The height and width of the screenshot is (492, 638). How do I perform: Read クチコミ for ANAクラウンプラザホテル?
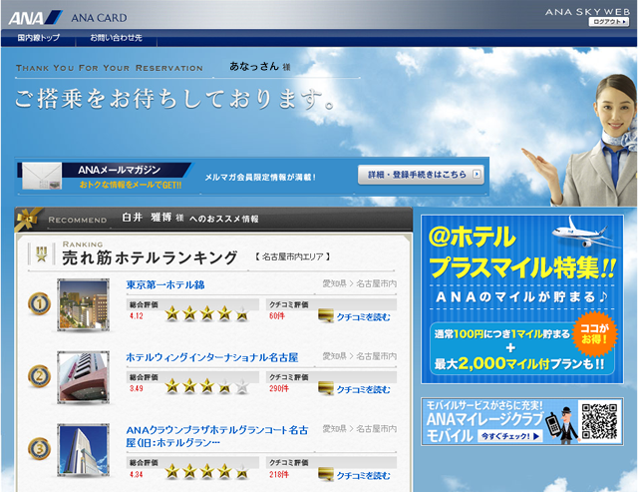tap(363, 475)
